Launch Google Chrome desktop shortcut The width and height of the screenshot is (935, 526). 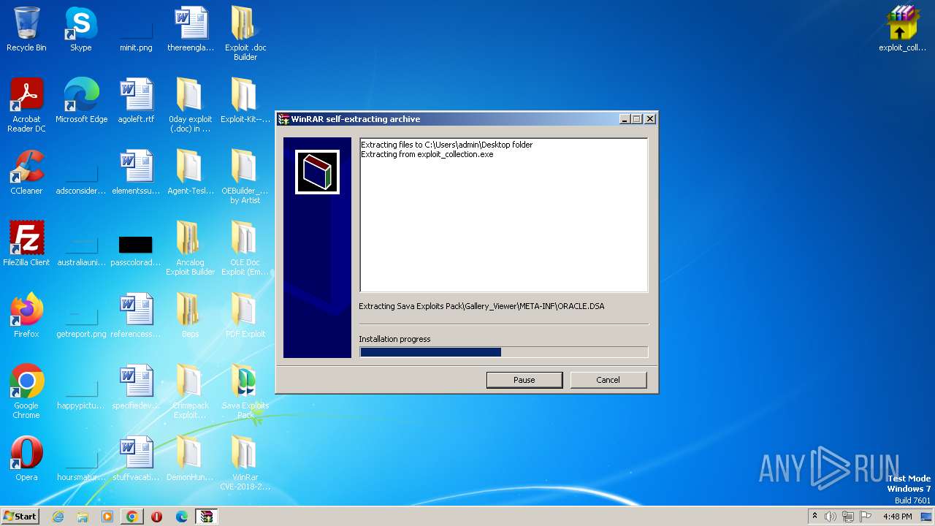26,392
